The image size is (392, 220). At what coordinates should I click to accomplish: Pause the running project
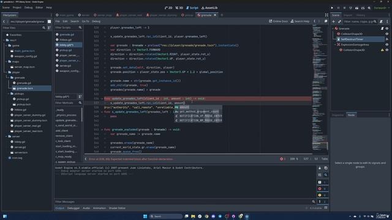point(338,8)
